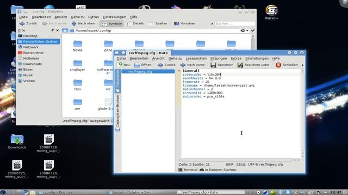The image size is (348, 195).
Task: Open Lesezeichen menu in Kate
Action: pos(196,58)
